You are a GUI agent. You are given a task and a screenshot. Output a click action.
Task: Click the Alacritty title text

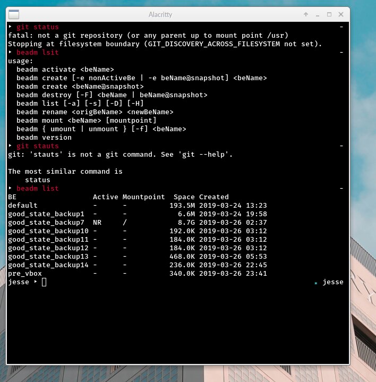[160, 15]
